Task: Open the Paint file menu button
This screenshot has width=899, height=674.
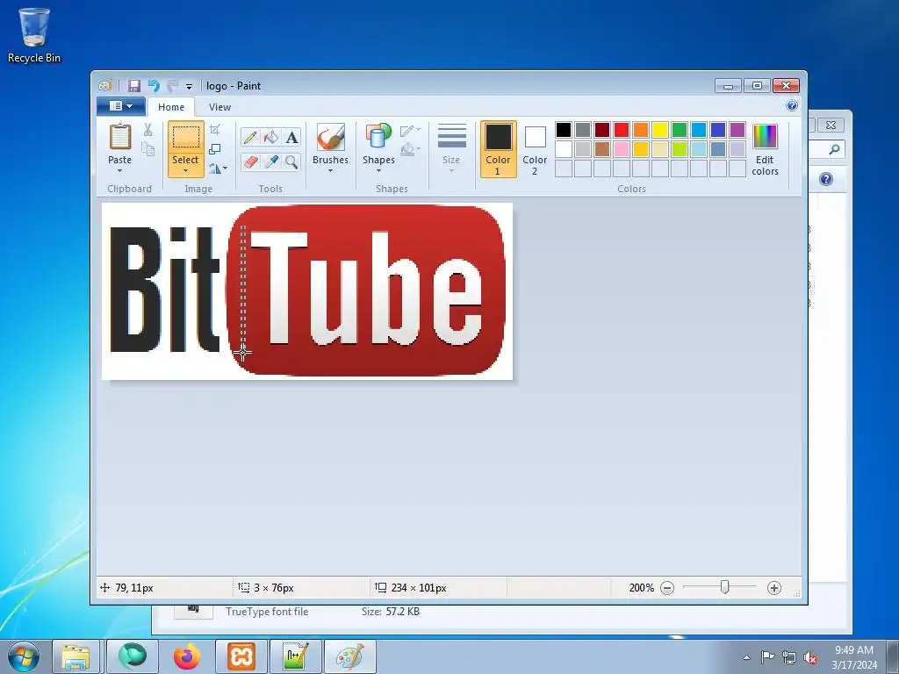Action: coord(120,106)
